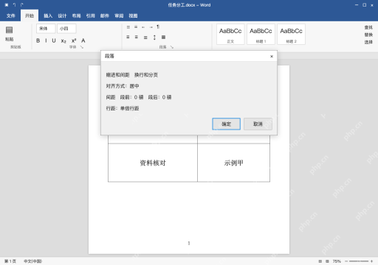Click the zoom in plus button
Screen dimensions: 378x265
[371, 261]
